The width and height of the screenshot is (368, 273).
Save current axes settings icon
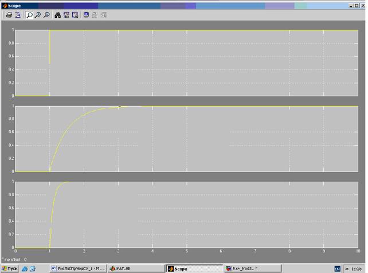point(66,15)
